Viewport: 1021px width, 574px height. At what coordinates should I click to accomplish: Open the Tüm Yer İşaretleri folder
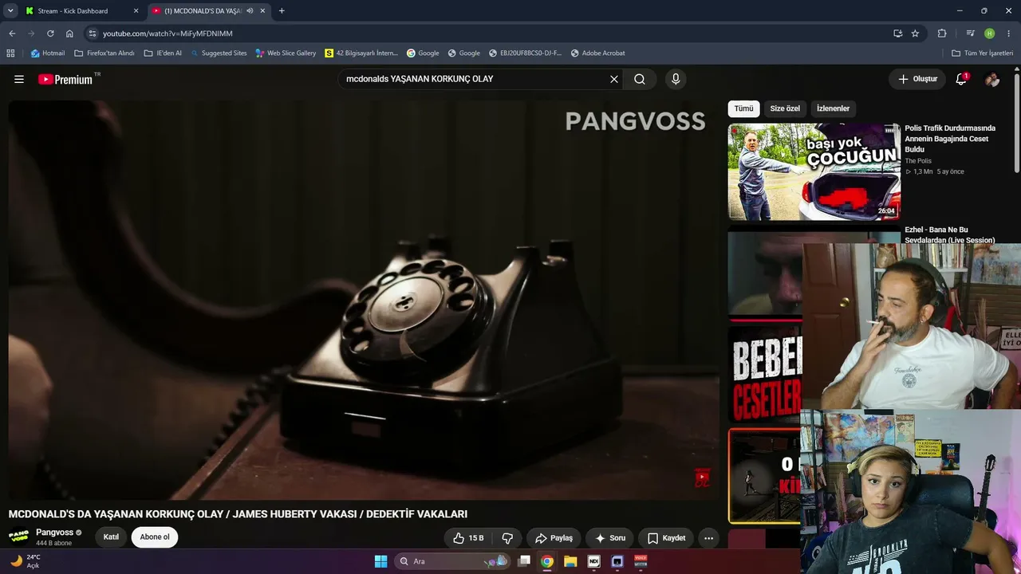982,53
